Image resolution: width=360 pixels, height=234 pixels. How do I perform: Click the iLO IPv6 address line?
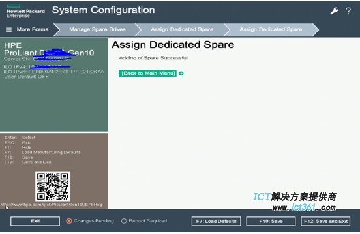pos(54,71)
